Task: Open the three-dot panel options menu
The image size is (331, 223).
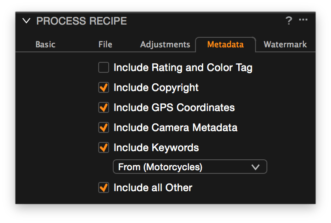Action: coord(303,20)
